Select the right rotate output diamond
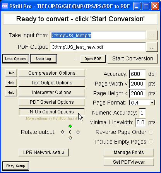161x173 pixels. click(78, 132)
